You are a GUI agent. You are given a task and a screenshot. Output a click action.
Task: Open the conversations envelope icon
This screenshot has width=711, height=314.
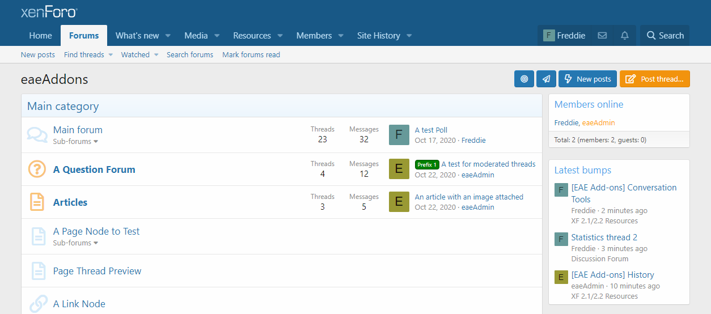[602, 36]
